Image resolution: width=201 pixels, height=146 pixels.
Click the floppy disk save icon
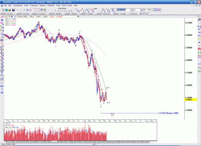[13, 10]
